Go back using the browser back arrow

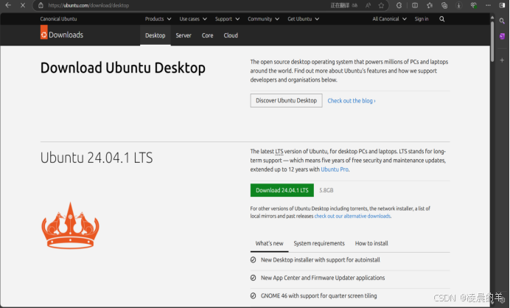coord(8,5)
